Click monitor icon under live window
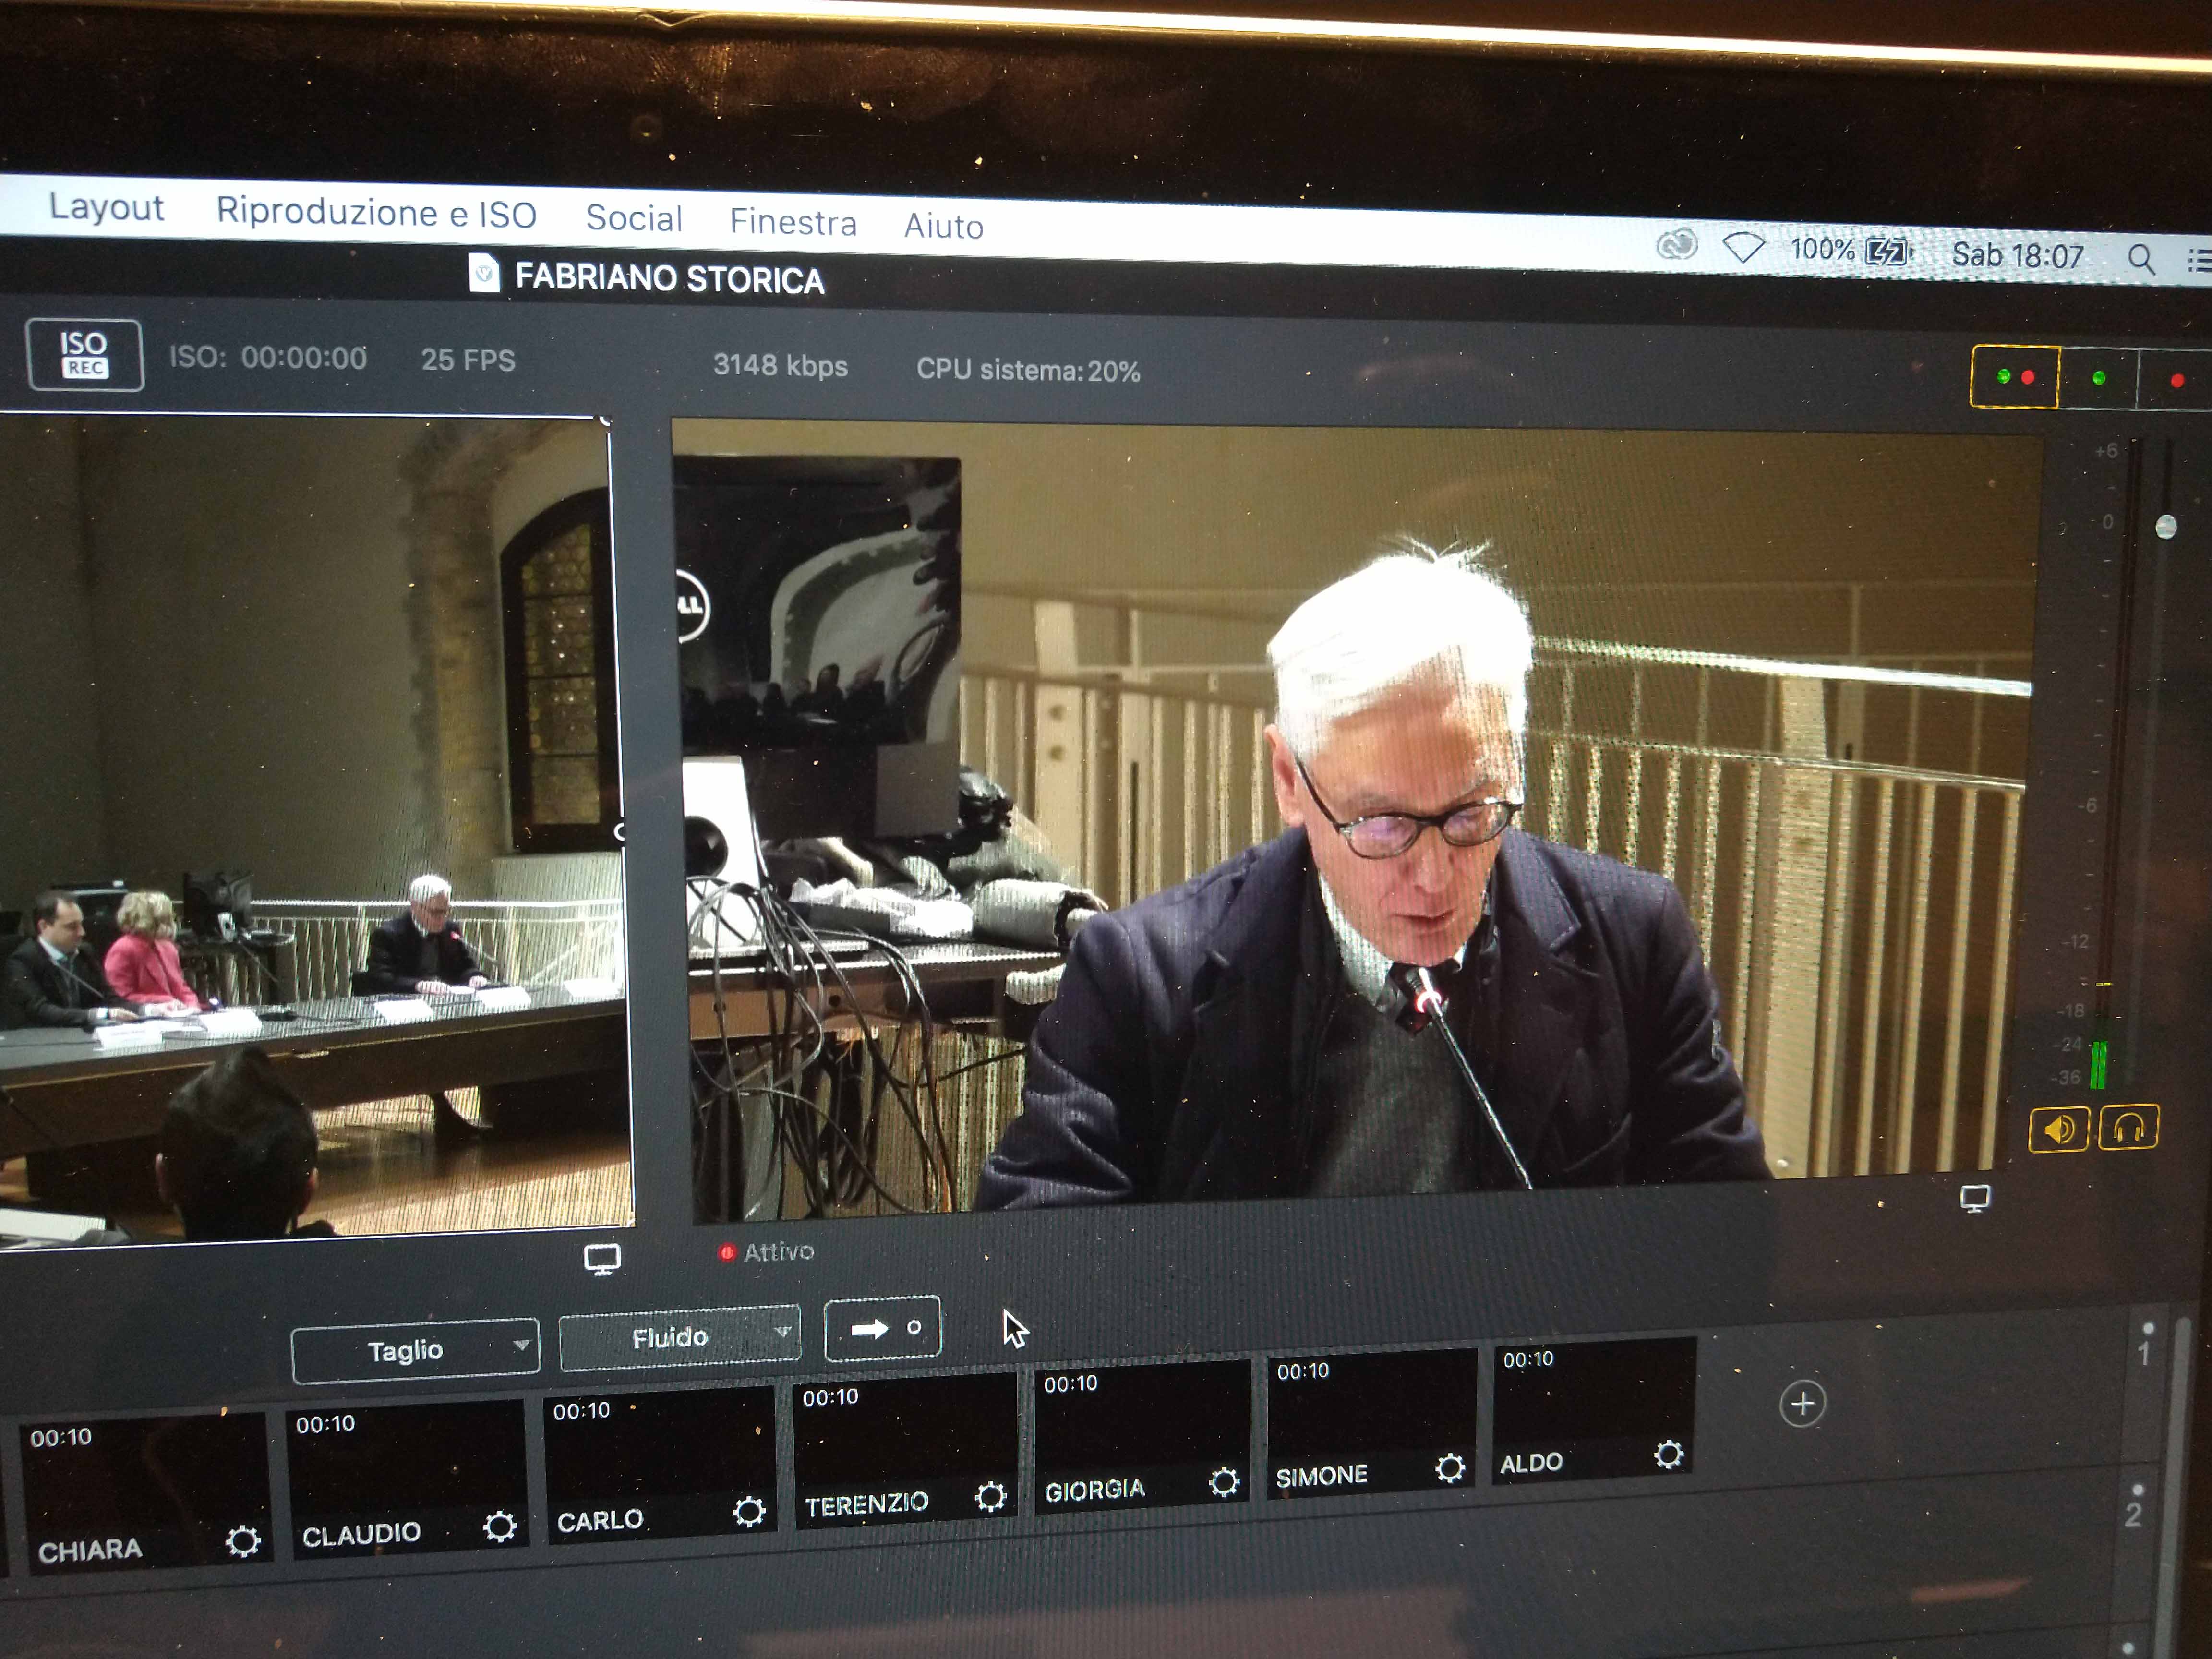Viewport: 2212px width, 1659px height. [x=1974, y=1198]
